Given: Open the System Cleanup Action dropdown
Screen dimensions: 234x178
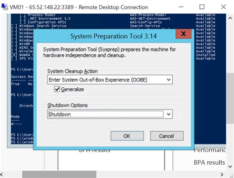Looking at the screenshot, I should (x=110, y=80).
